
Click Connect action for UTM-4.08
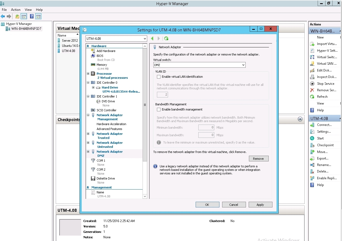324,125
